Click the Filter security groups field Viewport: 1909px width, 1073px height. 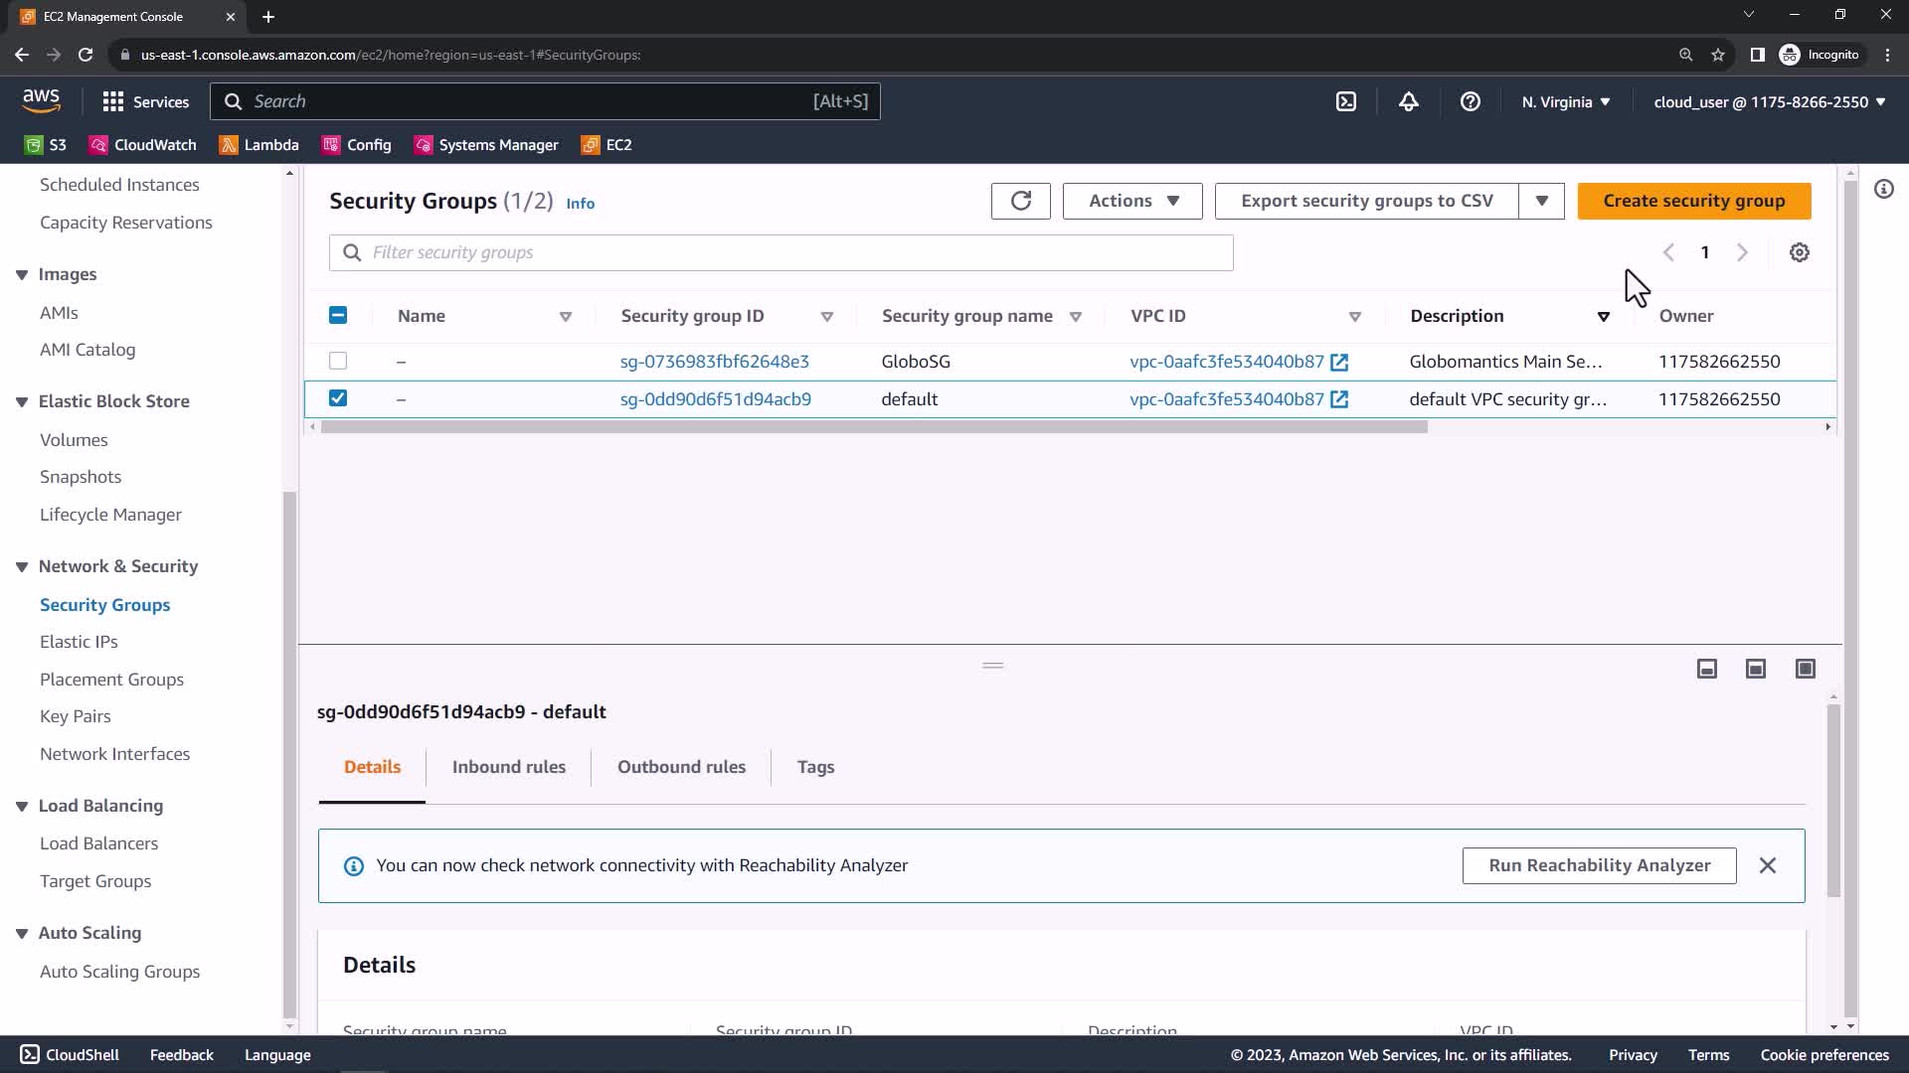[x=781, y=252]
